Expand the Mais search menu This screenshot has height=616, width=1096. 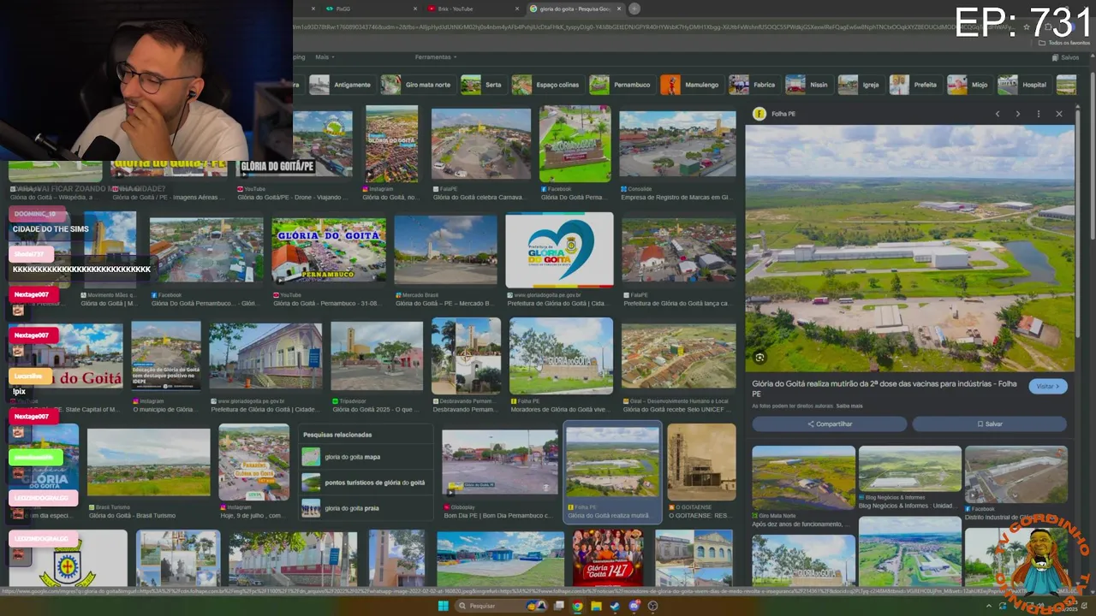pos(325,57)
